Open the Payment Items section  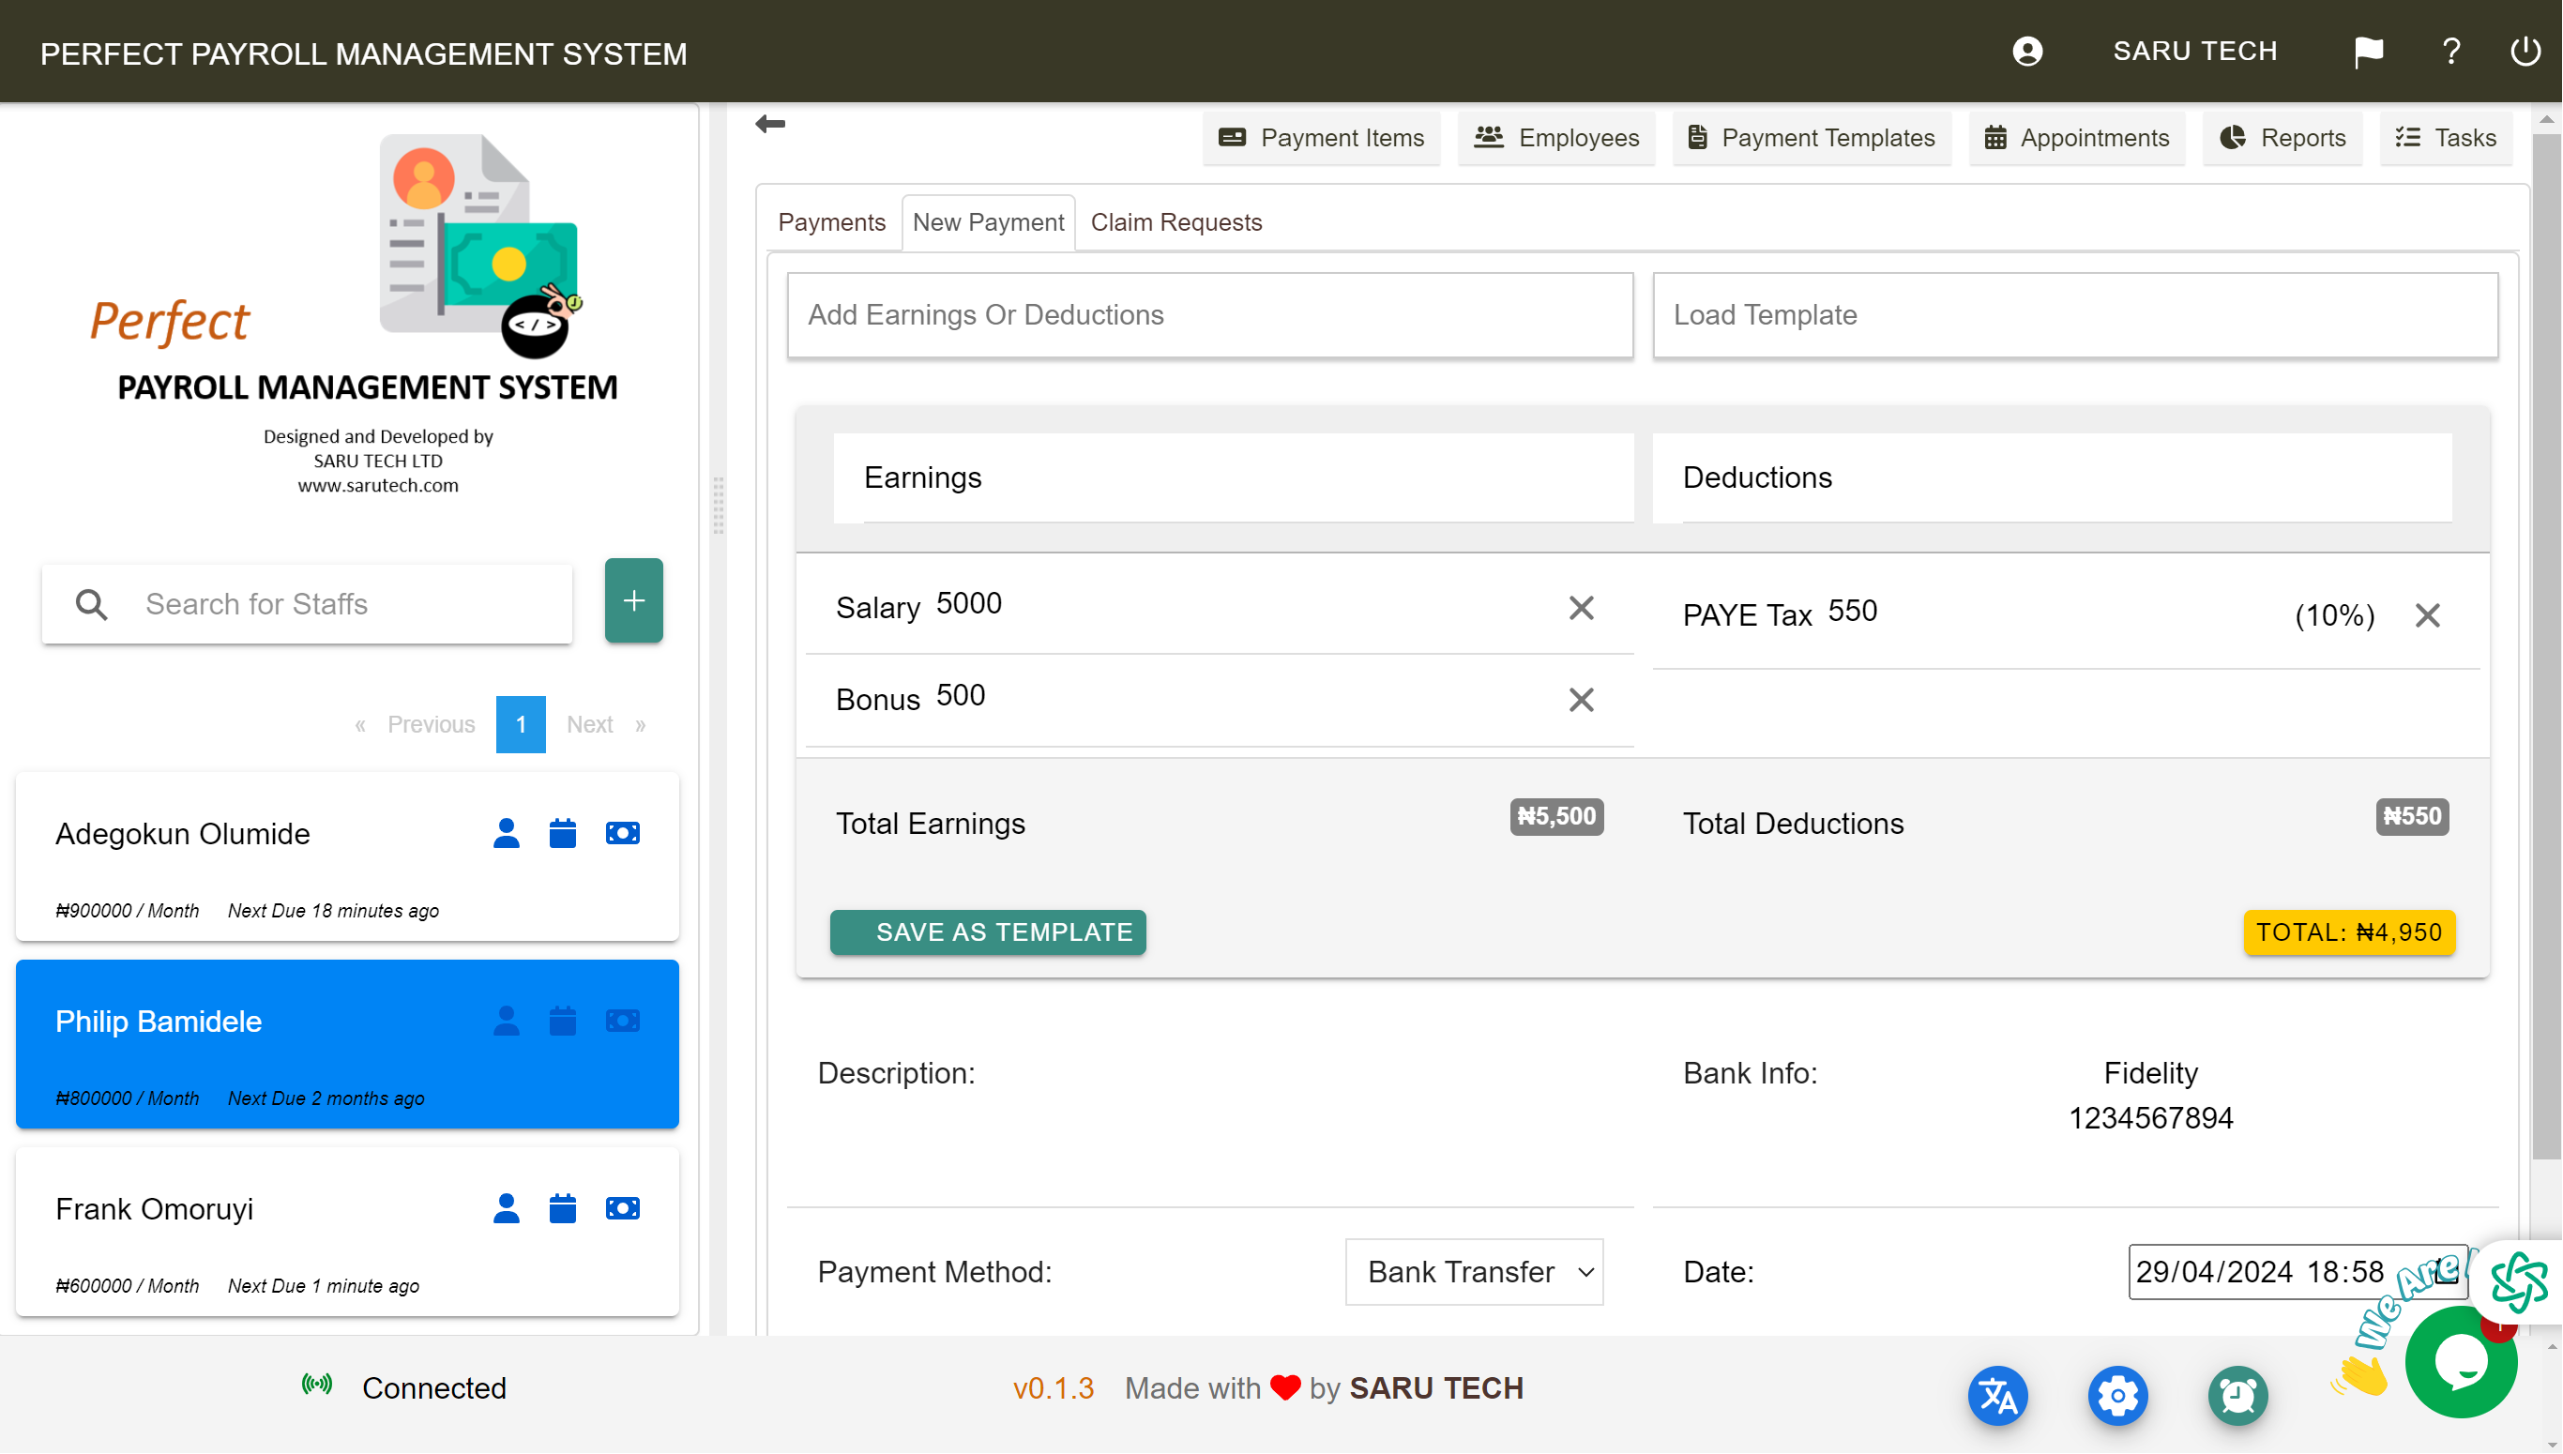[1321, 138]
